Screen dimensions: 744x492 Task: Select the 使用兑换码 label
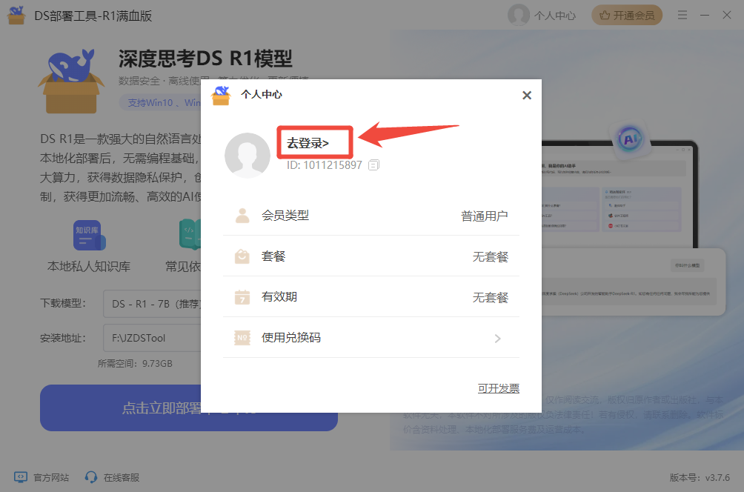tap(291, 337)
